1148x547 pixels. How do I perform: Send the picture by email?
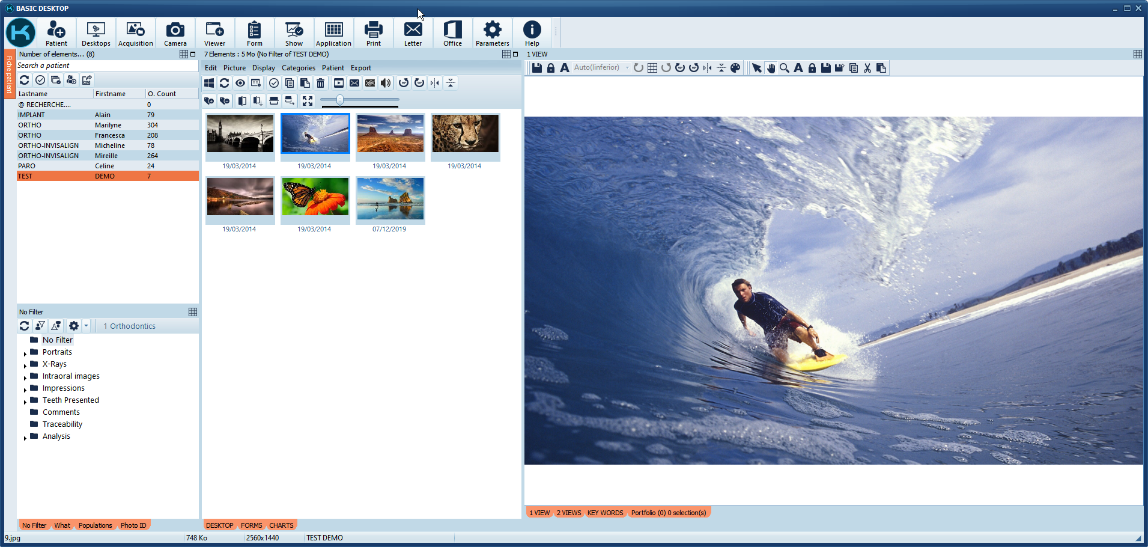(x=354, y=83)
